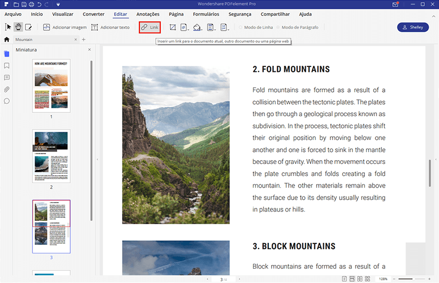Choose the arrow selection tool
Image resolution: width=439 pixels, height=283 pixels.
(8, 27)
